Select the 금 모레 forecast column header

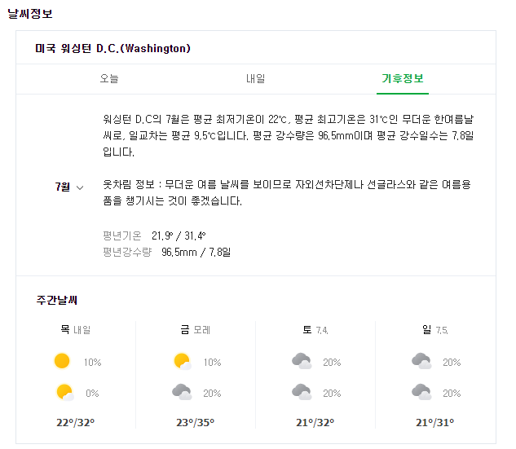195,330
